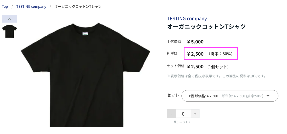The image size is (287, 134).
Task: Click the tax-excluded price note text
Action: 216,76
